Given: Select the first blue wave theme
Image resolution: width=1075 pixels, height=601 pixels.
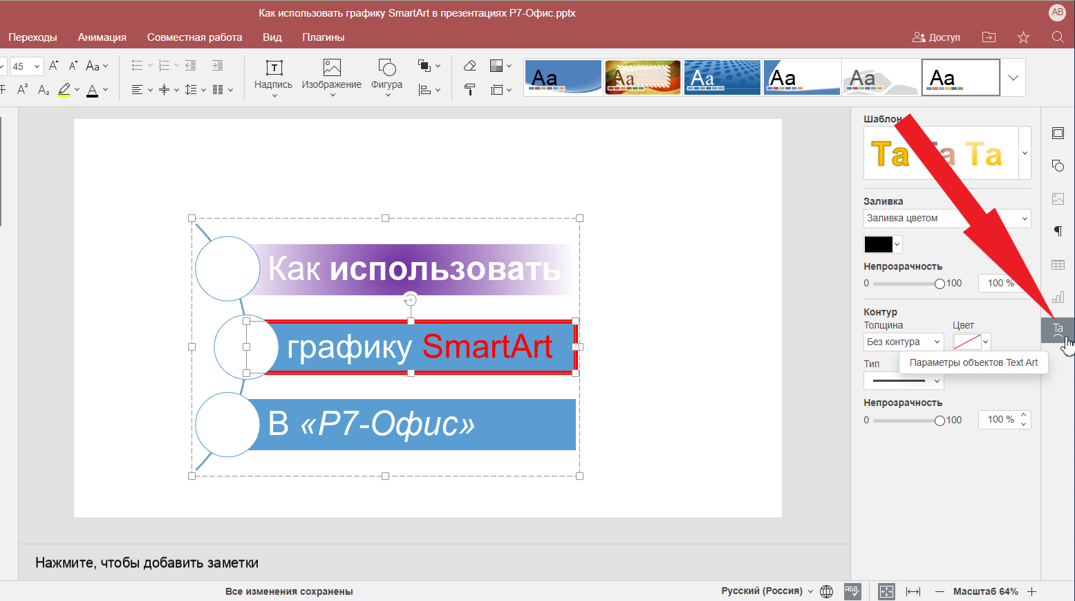Looking at the screenshot, I should coord(563,77).
